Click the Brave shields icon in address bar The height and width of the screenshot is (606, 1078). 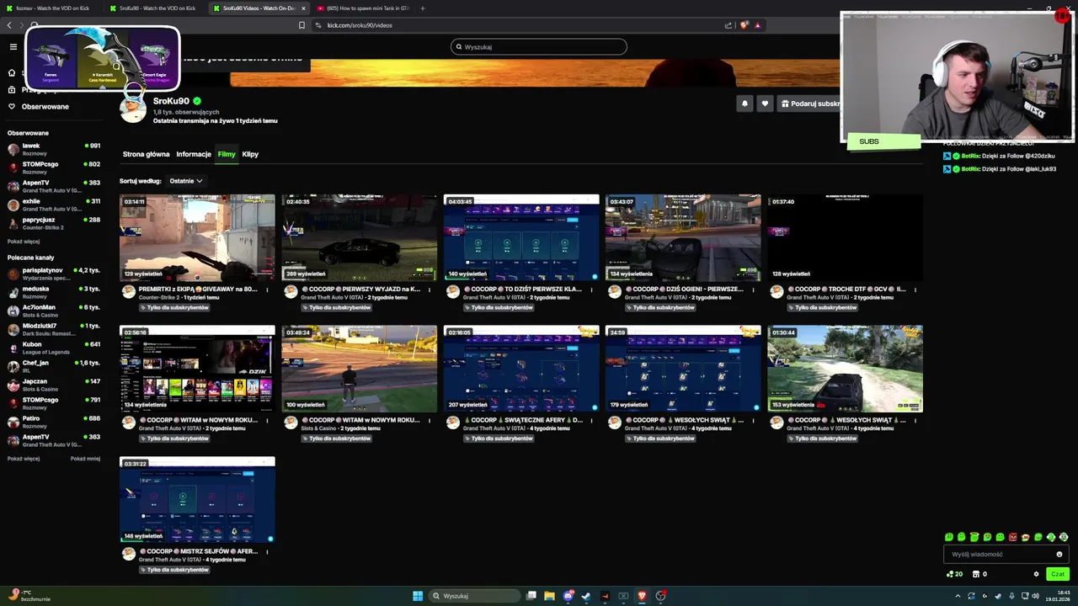pyautogui.click(x=744, y=25)
